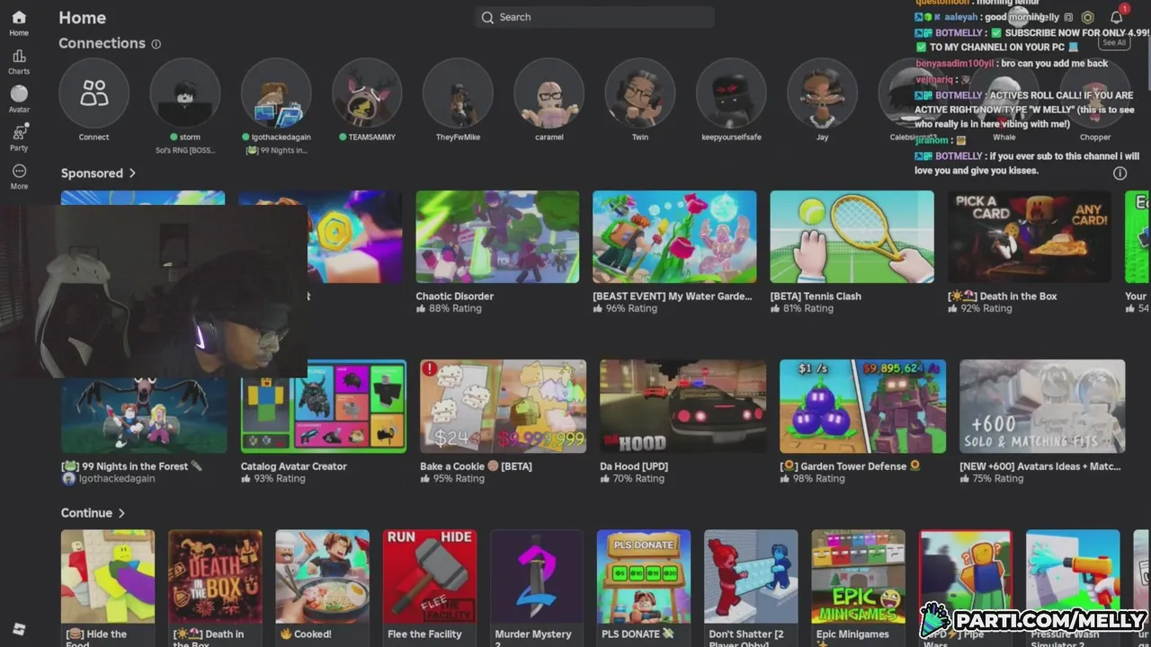Image resolution: width=1151 pixels, height=647 pixels.
Task: Click the Windows Start icon
Action: (19, 629)
